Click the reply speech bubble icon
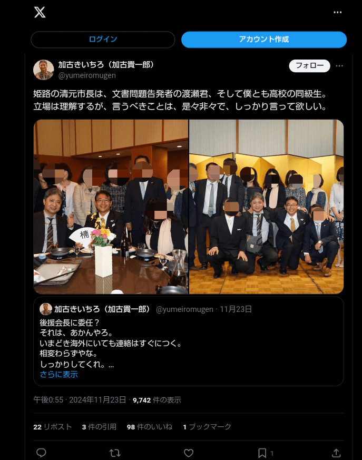The width and height of the screenshot is (362, 460). pyautogui.click(x=41, y=453)
